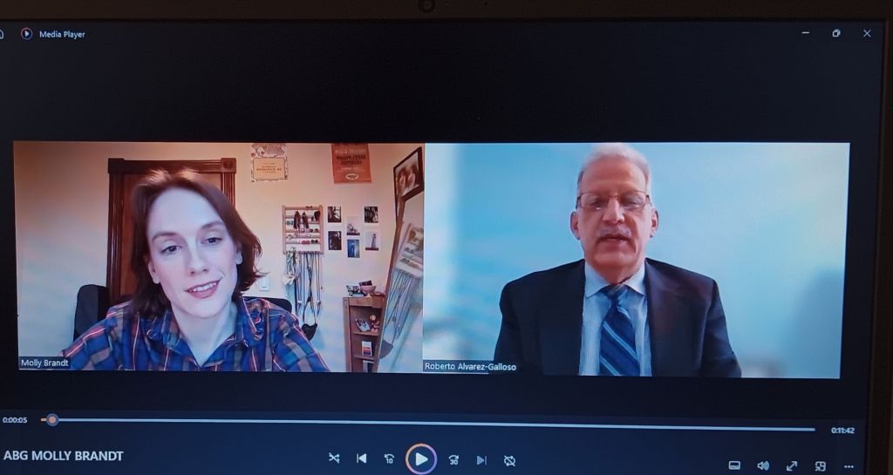Toggle repeat mode
The height and width of the screenshot is (475, 893).
click(x=510, y=459)
